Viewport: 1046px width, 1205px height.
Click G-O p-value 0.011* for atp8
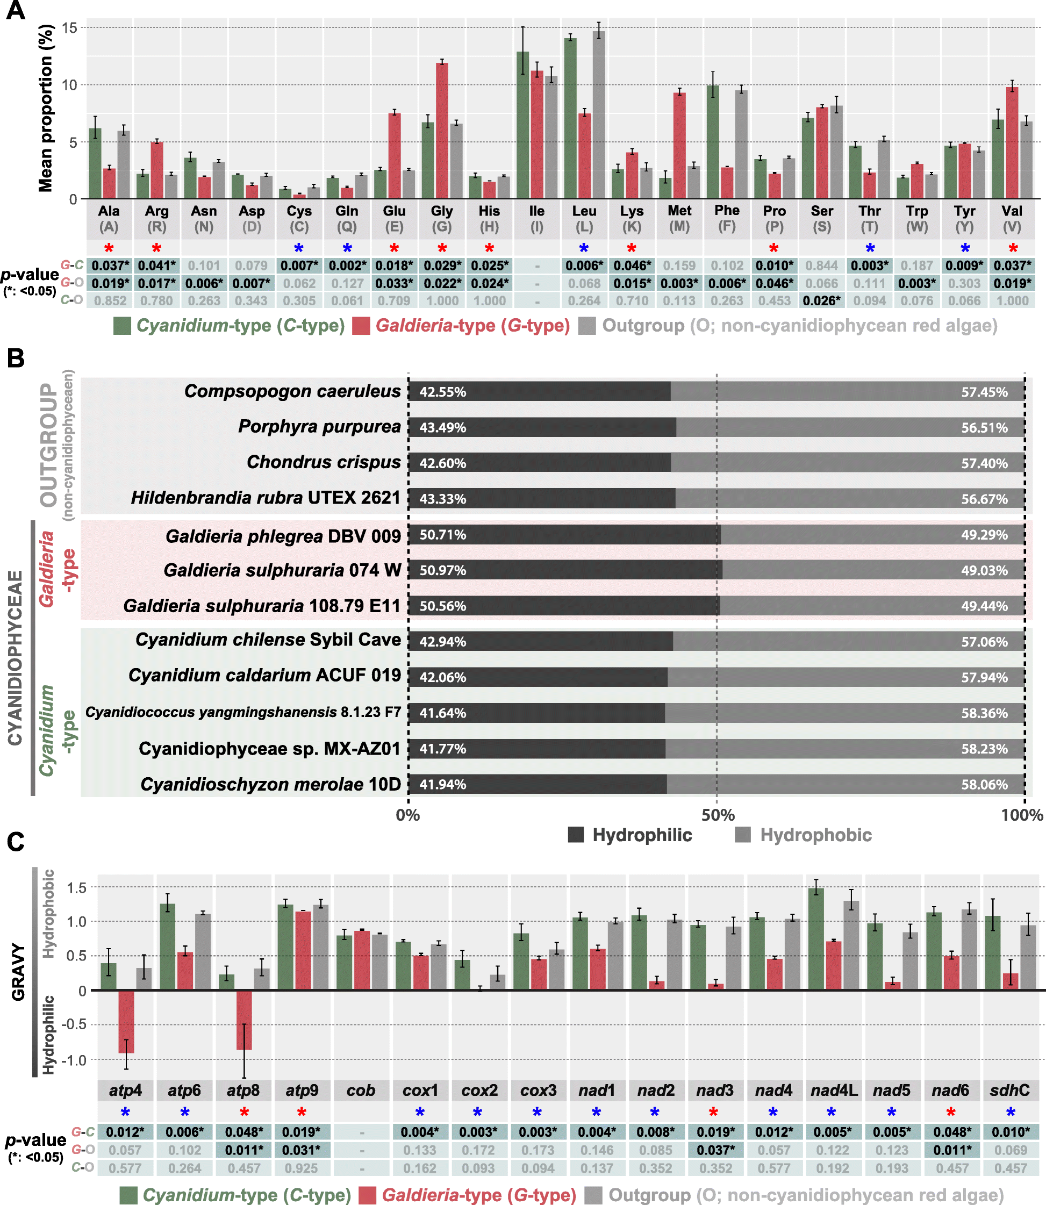tap(244, 1150)
